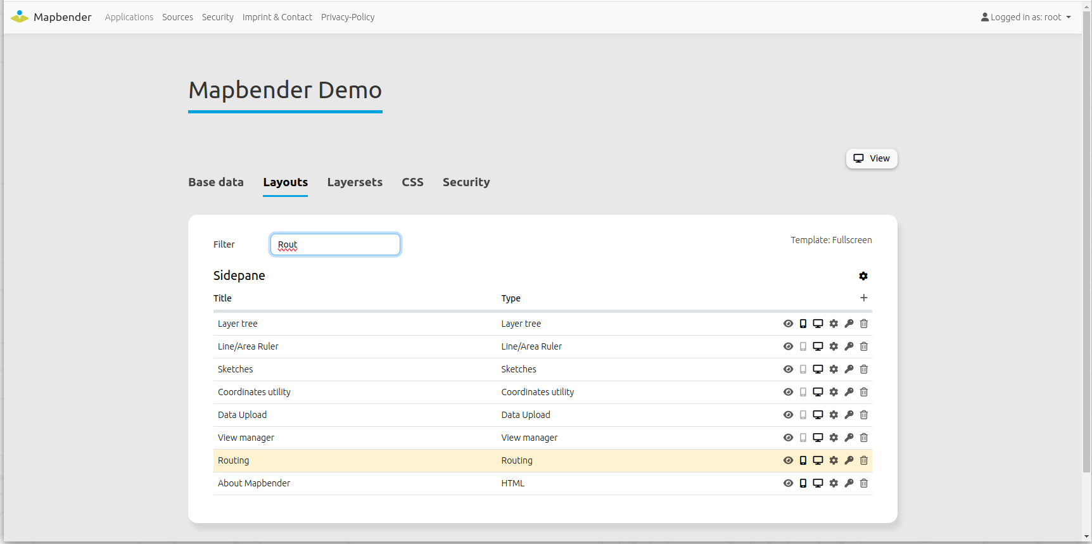This screenshot has height=544, width=1092.
Task: Focus the Filter text field
Action: [335, 244]
